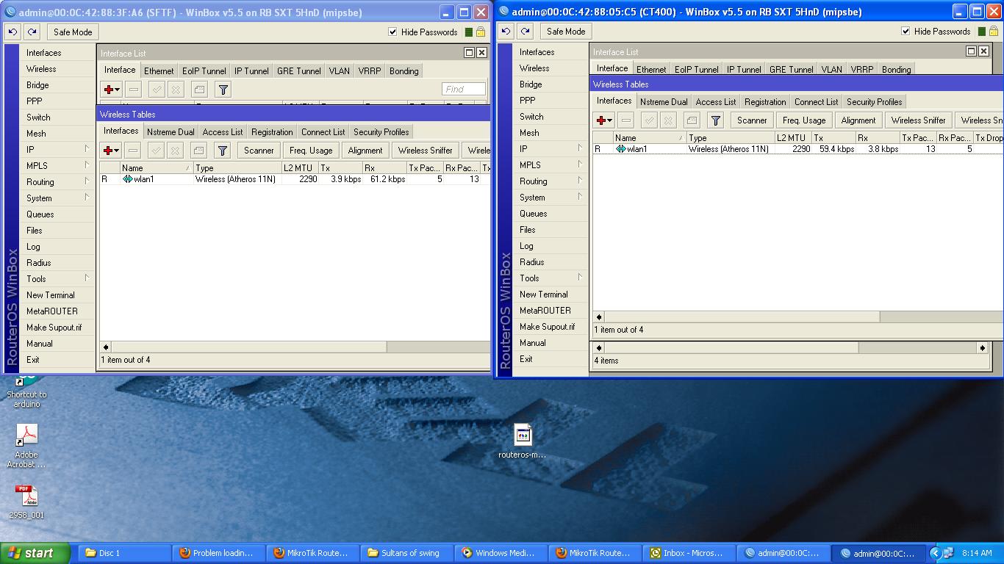Select the wlan1 row in SFTF Wireless Tables
1004x564 pixels.
click(x=295, y=179)
